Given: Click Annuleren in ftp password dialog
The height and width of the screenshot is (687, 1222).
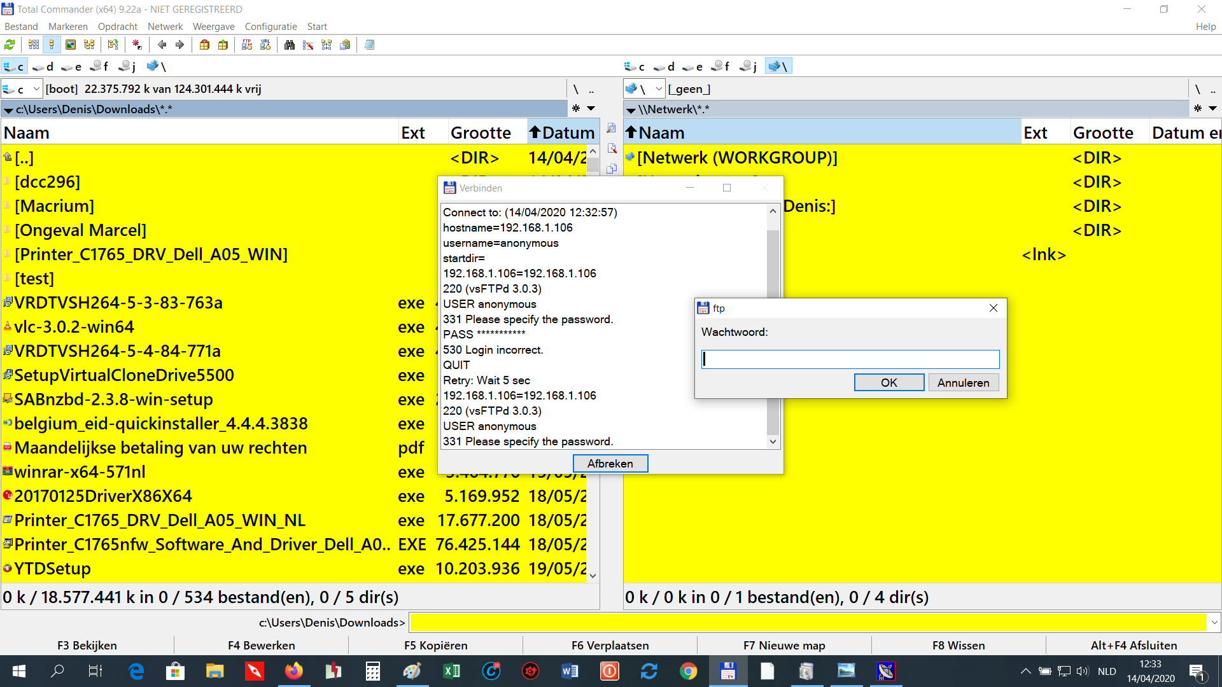Looking at the screenshot, I should pyautogui.click(x=963, y=382).
